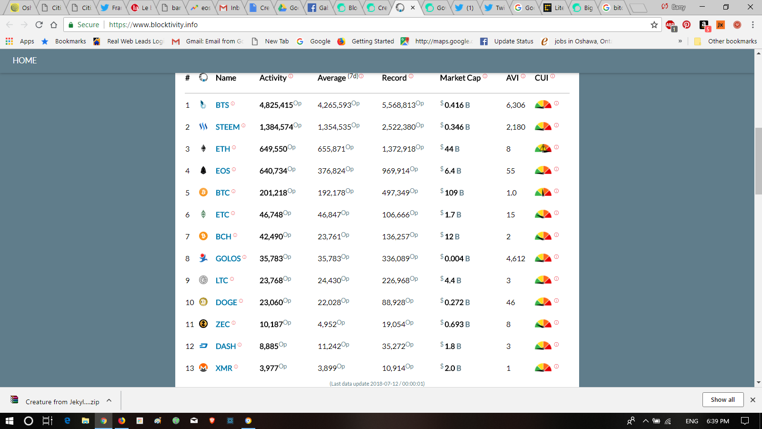The image size is (762, 429).
Task: Click the EOS coin logo icon
Action: (203, 171)
